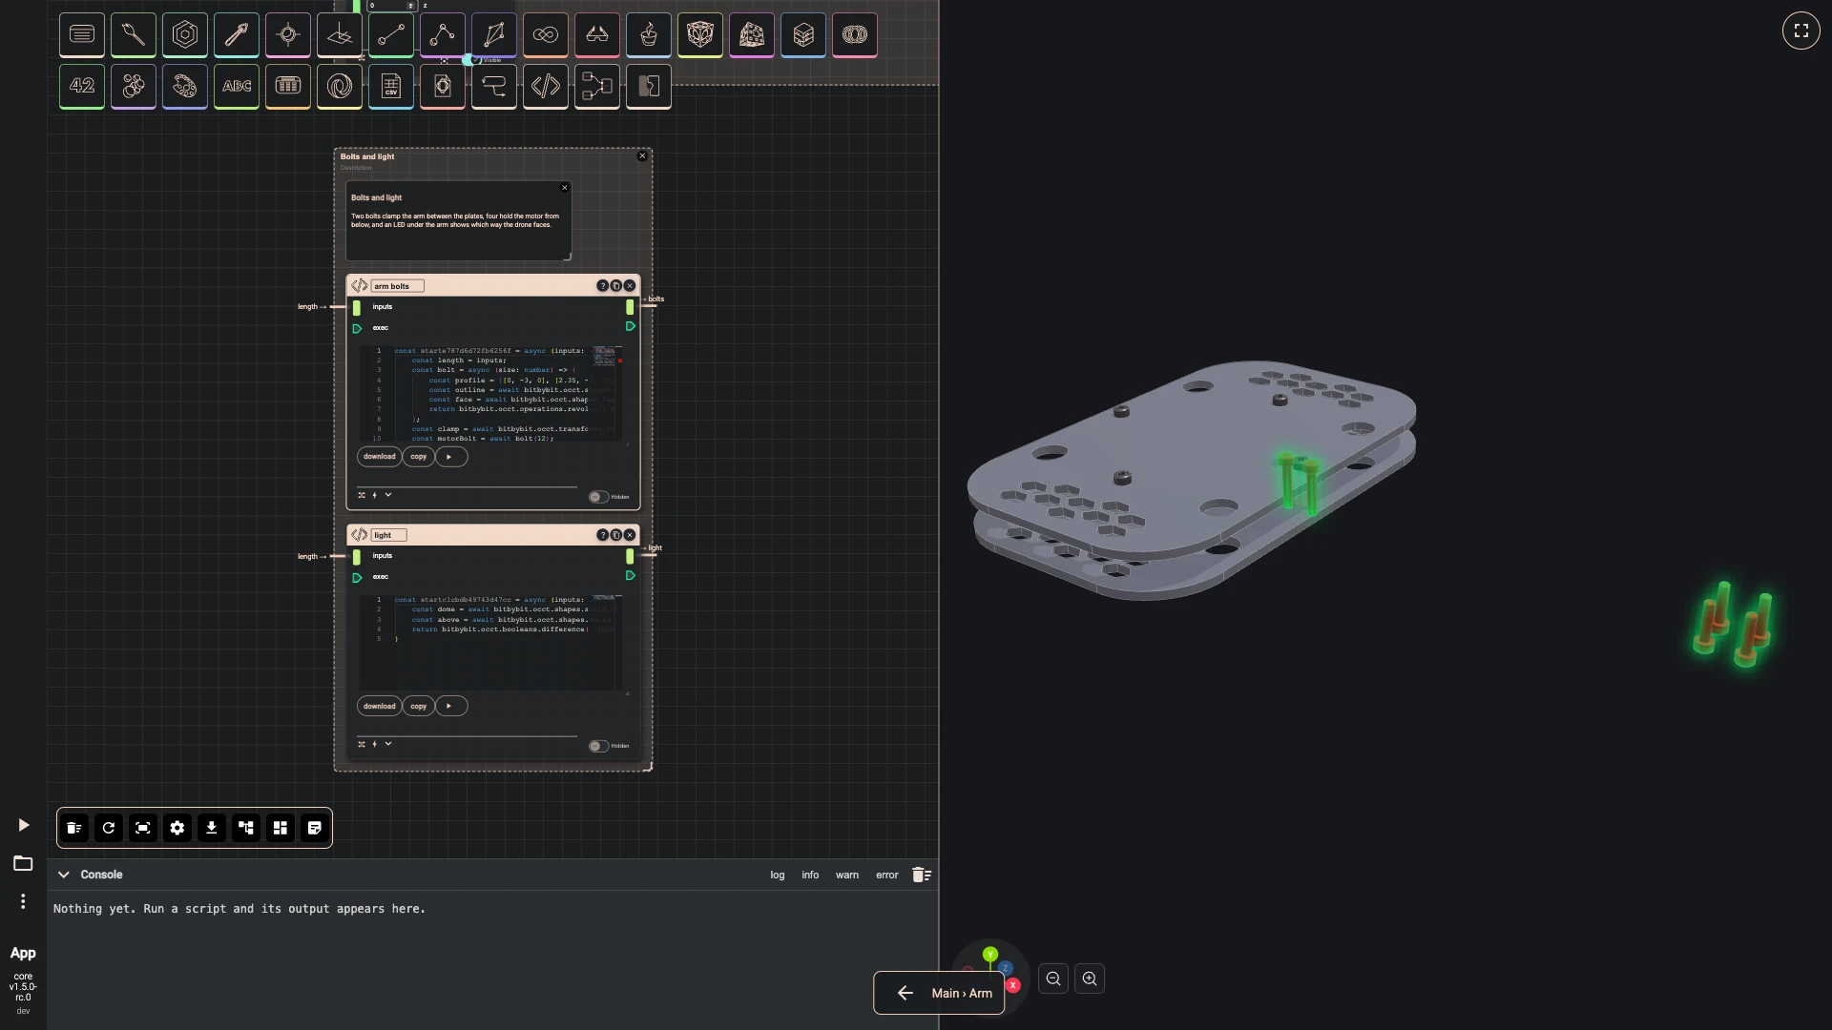Toggle the console error filter

[887, 875]
